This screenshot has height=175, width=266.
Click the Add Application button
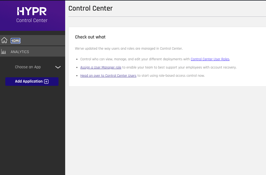(x=32, y=82)
